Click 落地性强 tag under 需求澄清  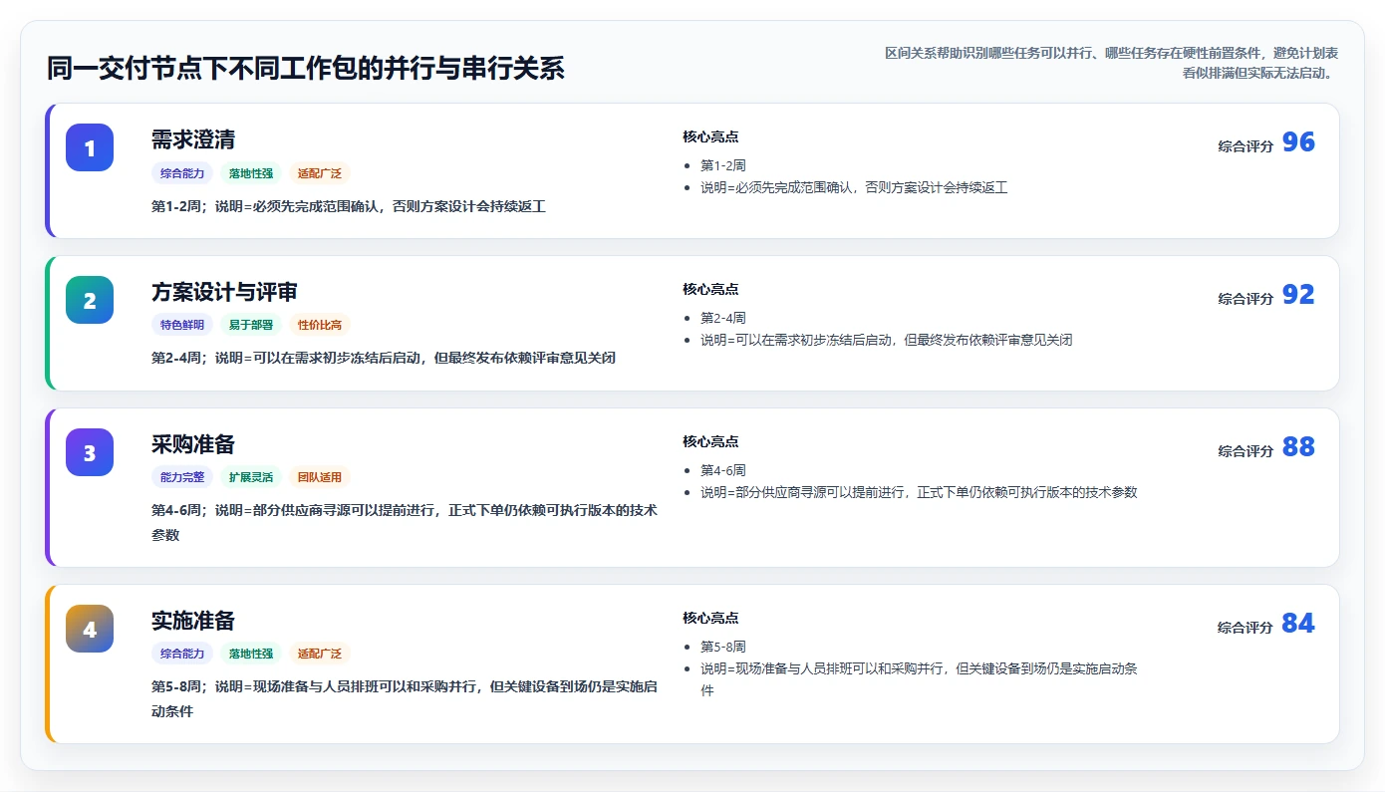[x=251, y=173]
